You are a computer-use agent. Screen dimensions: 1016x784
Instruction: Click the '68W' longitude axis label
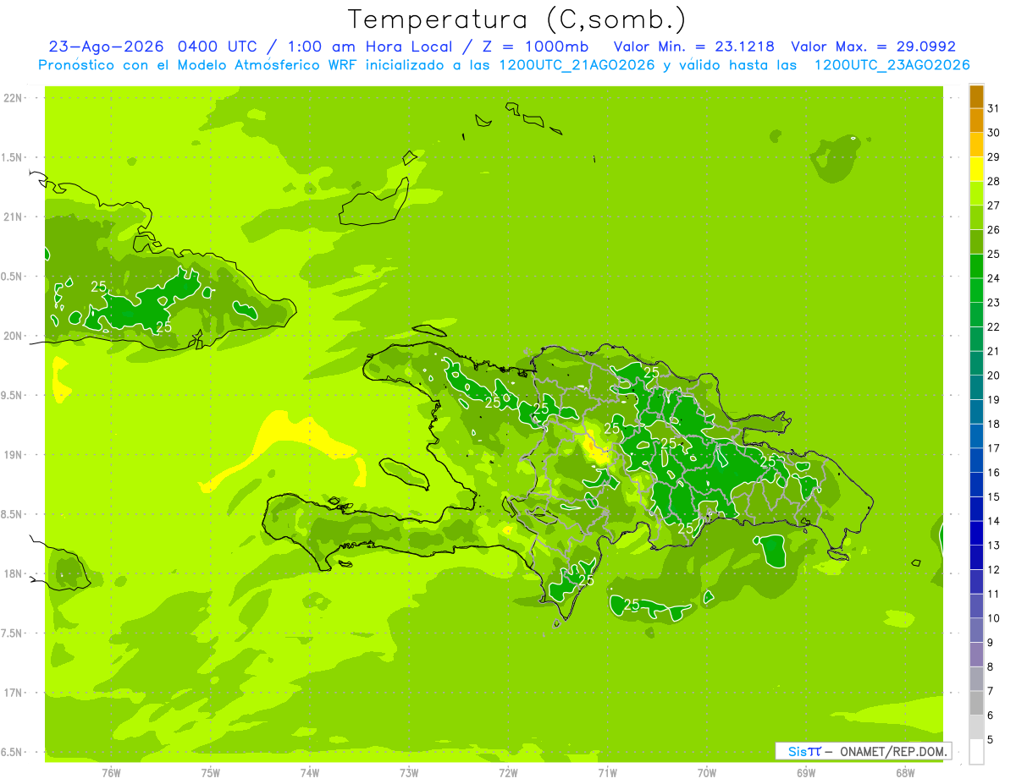[905, 772]
